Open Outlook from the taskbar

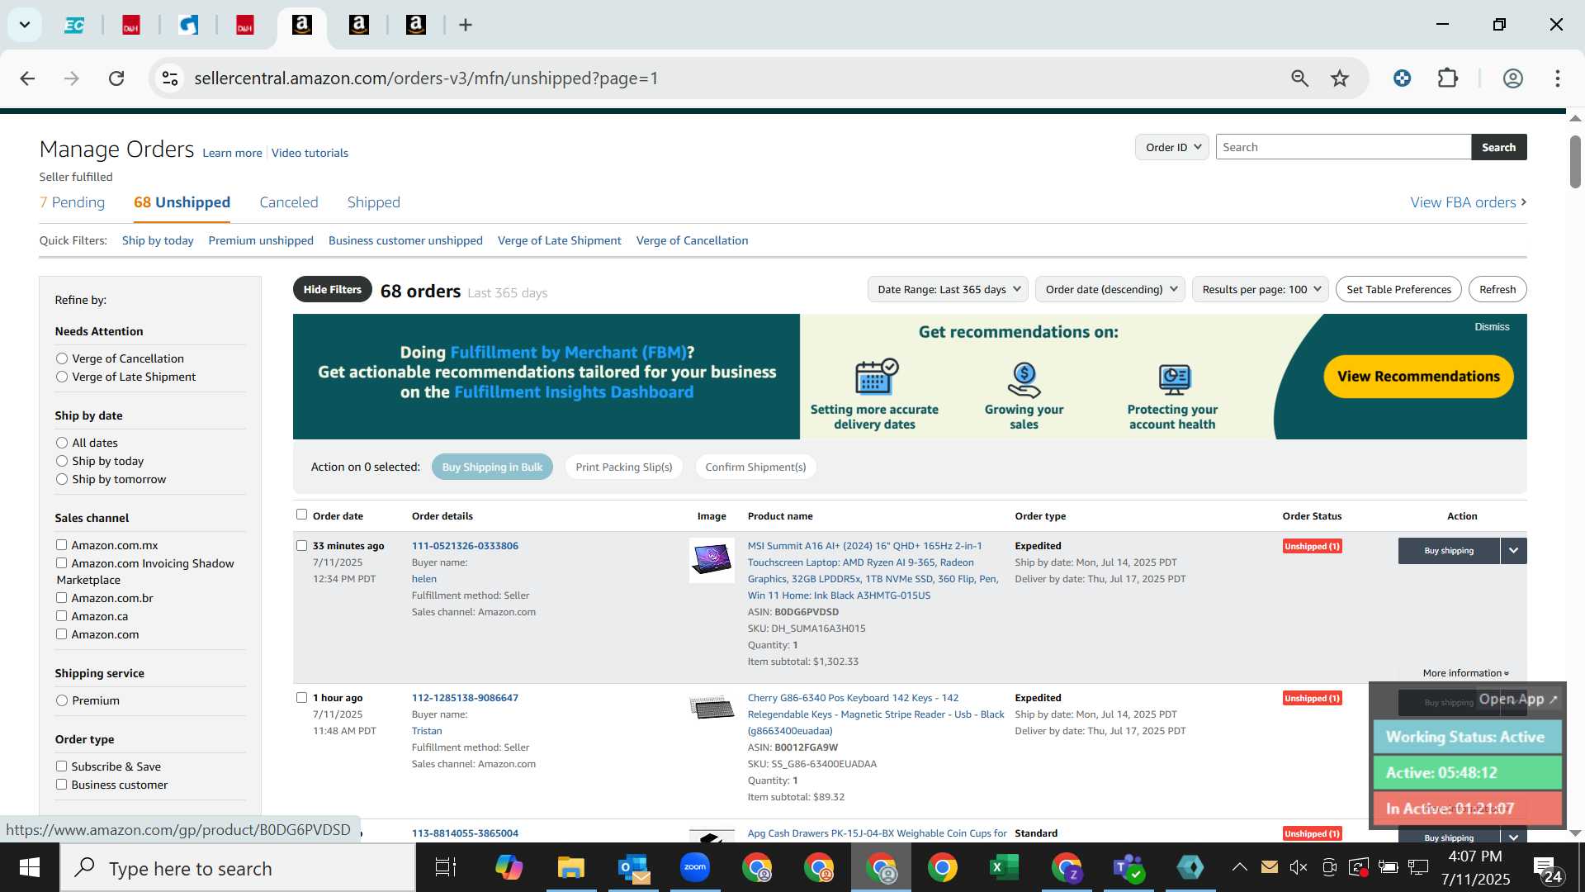[x=633, y=868]
